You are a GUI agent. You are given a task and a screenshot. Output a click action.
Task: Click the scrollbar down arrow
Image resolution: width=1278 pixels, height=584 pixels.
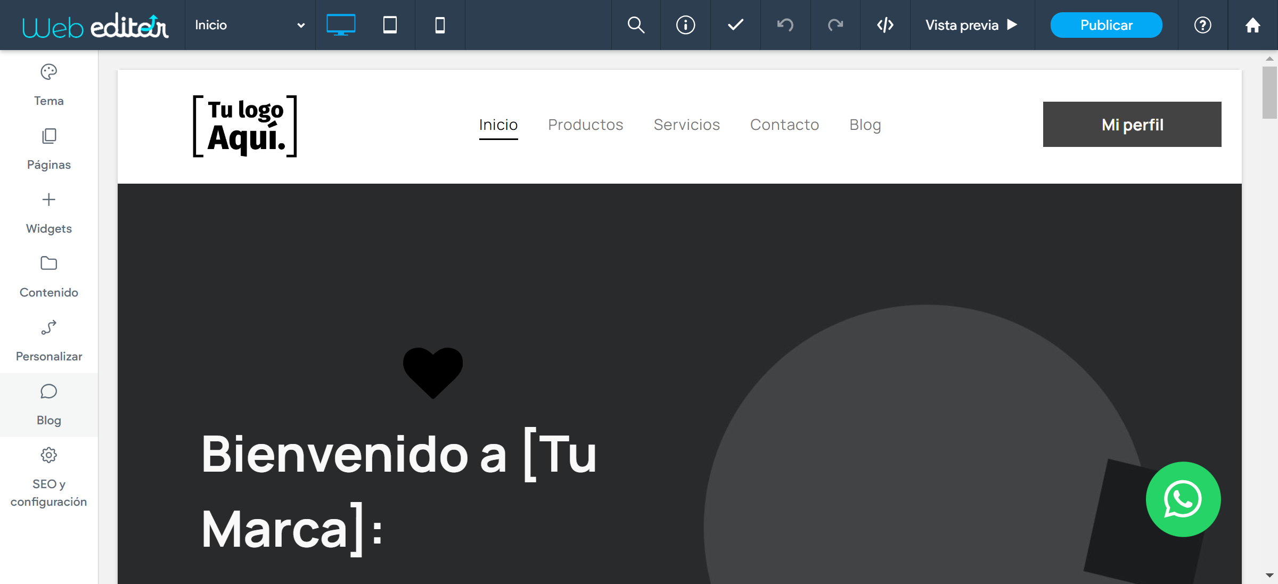(x=1269, y=575)
